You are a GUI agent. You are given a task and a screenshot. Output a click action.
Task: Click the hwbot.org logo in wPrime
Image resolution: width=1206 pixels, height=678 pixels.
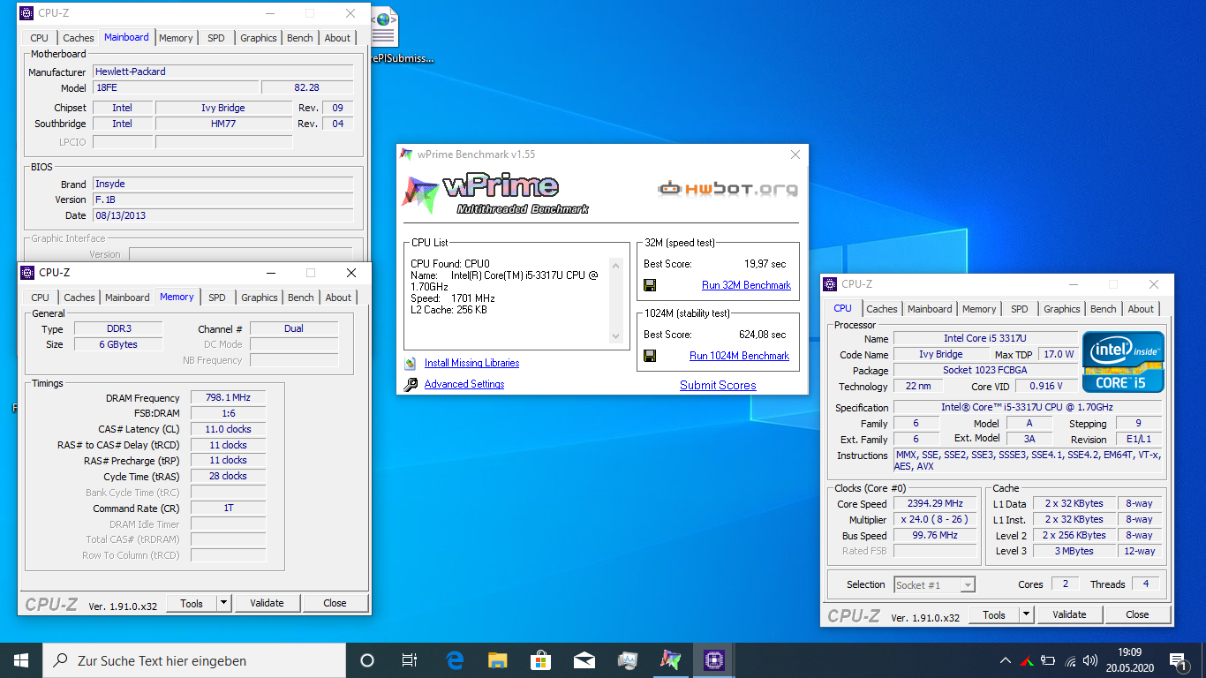728,188
